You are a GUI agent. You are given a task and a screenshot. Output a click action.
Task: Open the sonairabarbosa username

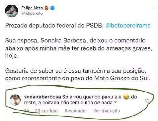[x=43, y=97]
